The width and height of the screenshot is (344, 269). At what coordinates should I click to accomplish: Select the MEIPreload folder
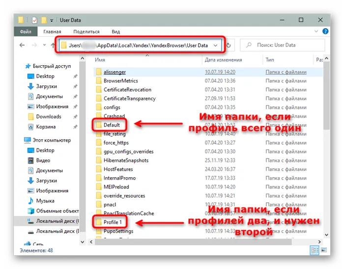116,187
